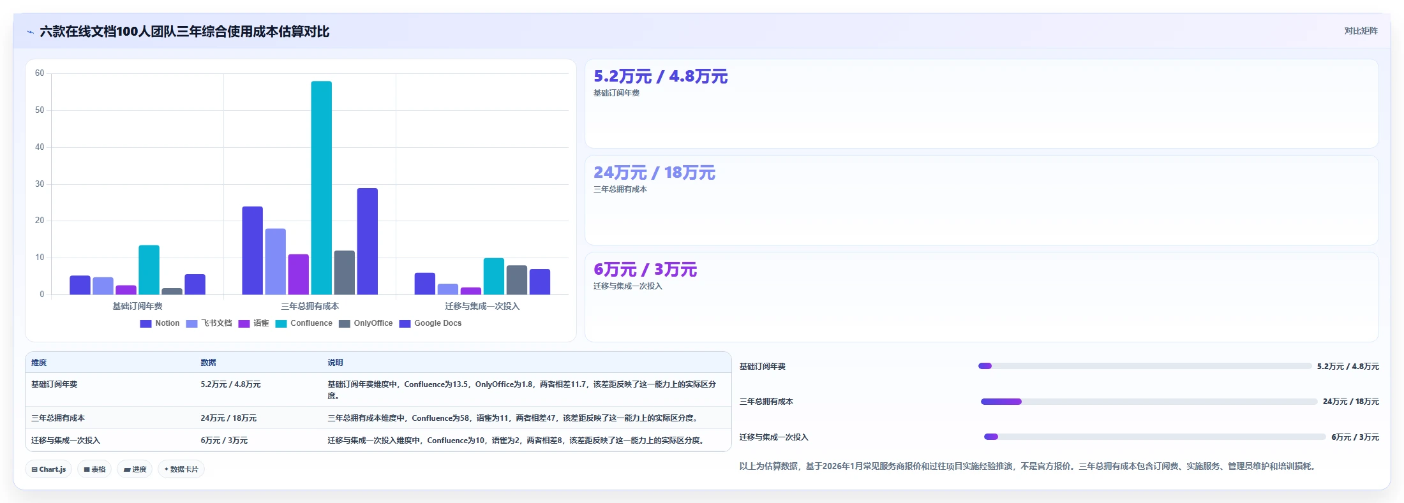Click the 迁移与集成一次投入 table row label
The width and height of the screenshot is (1404, 503).
(x=66, y=441)
